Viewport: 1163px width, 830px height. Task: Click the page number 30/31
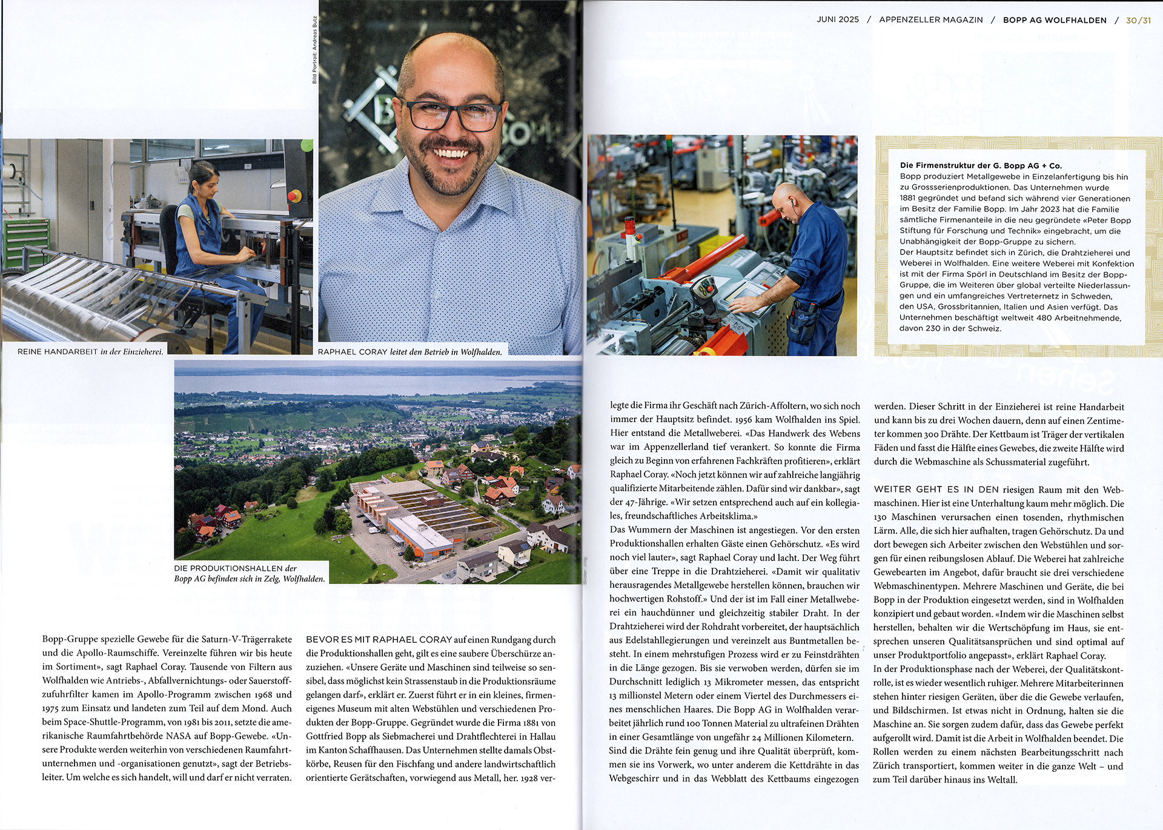pyautogui.click(x=1138, y=20)
